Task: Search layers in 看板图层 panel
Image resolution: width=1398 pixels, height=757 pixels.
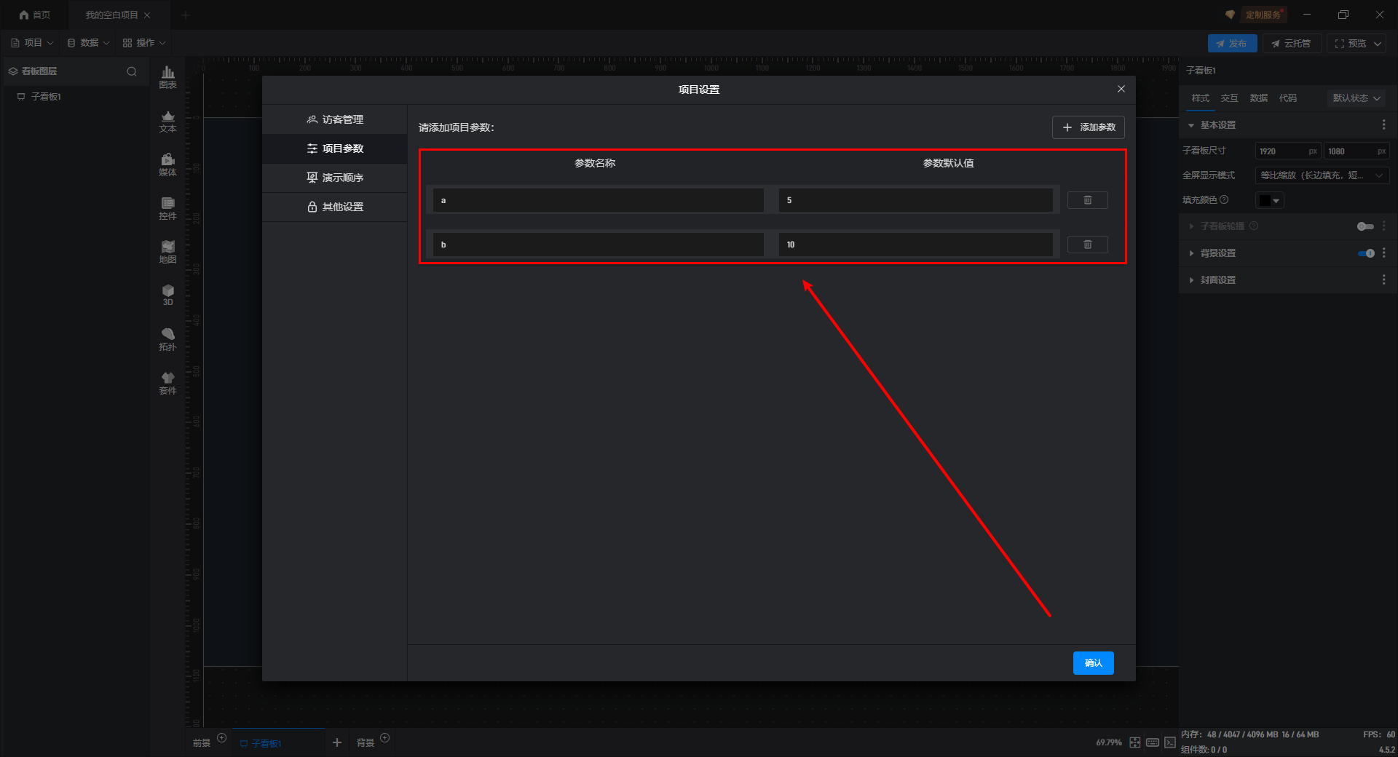Action: click(x=132, y=71)
